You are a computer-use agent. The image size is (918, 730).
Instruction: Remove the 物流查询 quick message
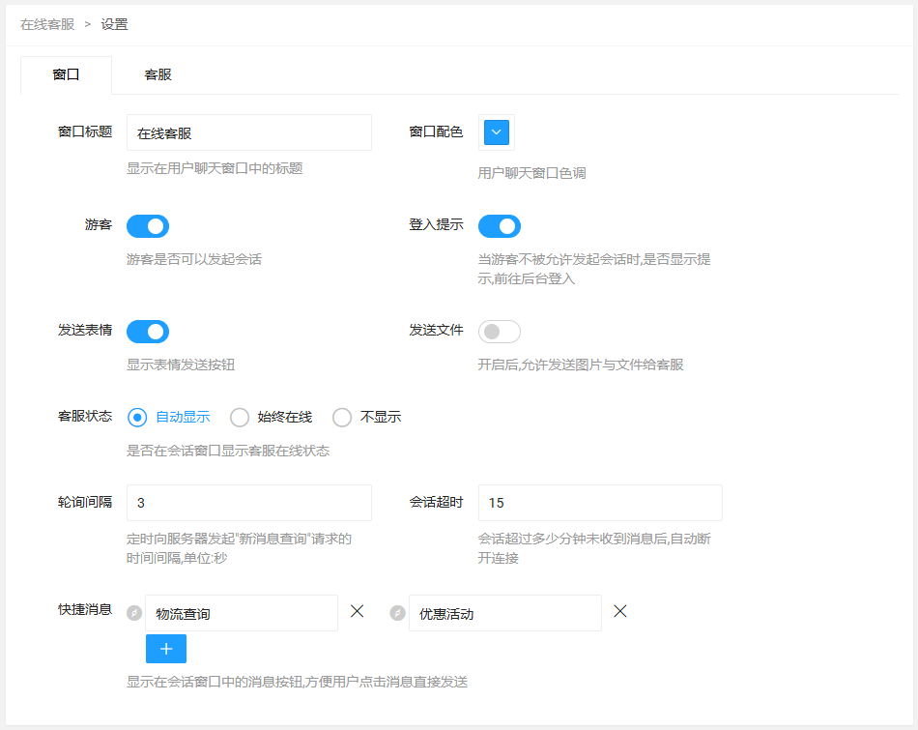coord(357,612)
